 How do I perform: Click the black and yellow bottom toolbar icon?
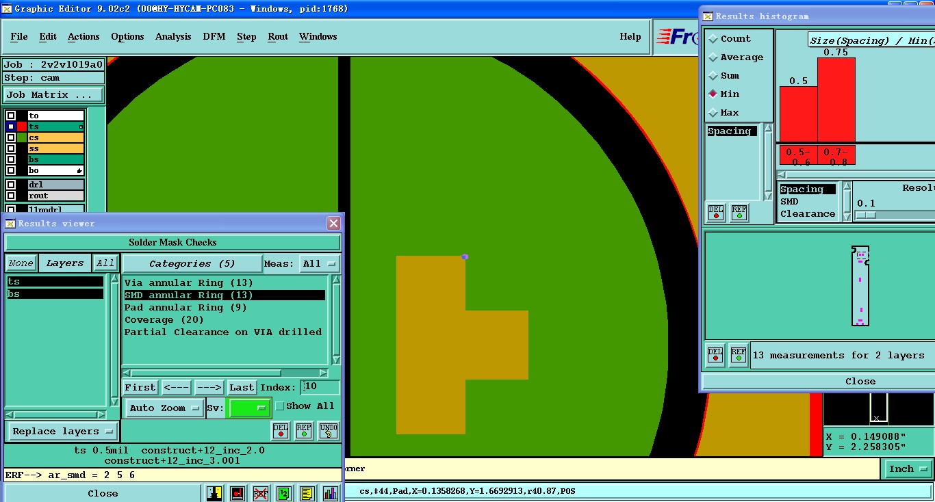pos(215,493)
